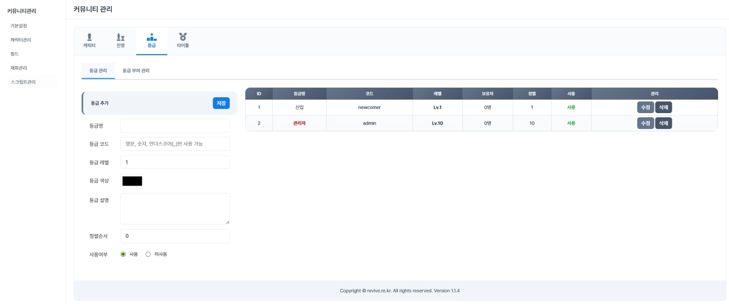Open 기본설정 in the sidebar
This screenshot has width=729, height=304.
[x=19, y=26]
